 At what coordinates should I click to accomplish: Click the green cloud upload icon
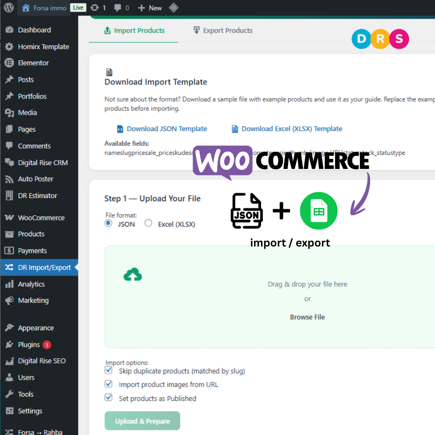tap(133, 275)
